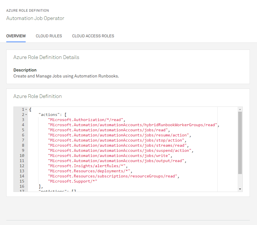Click the jobs/output/read line

click(x=117, y=161)
